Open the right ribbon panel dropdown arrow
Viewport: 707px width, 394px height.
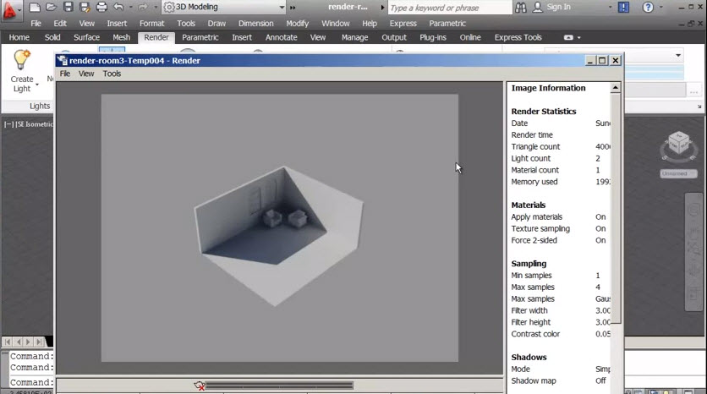(x=677, y=55)
